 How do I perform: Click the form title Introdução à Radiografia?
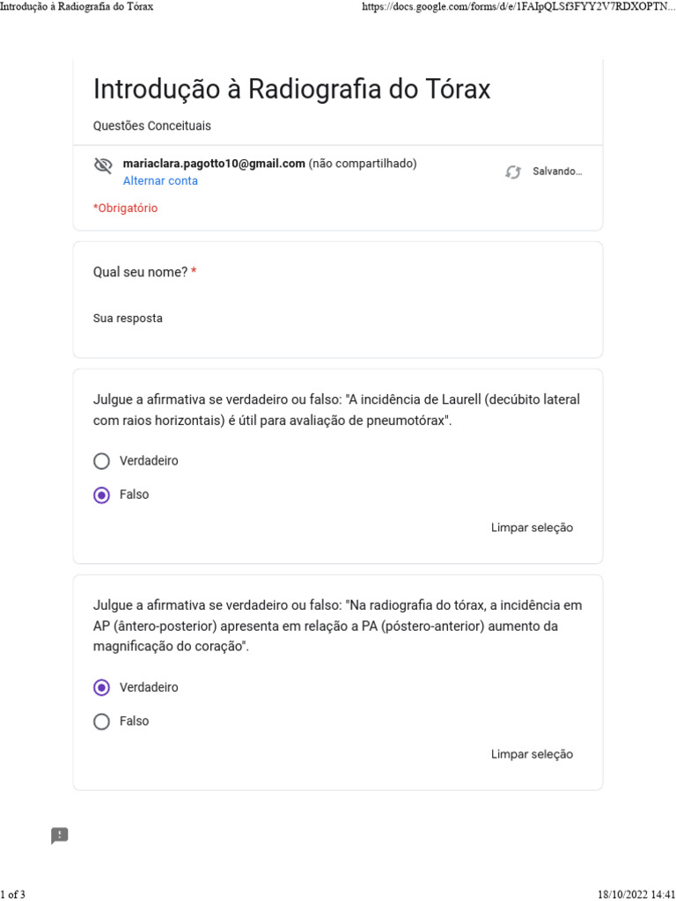coord(291,90)
